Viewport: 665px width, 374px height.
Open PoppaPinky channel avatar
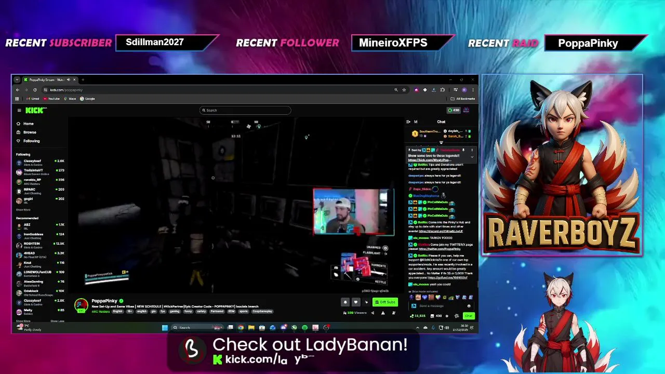[81, 305]
